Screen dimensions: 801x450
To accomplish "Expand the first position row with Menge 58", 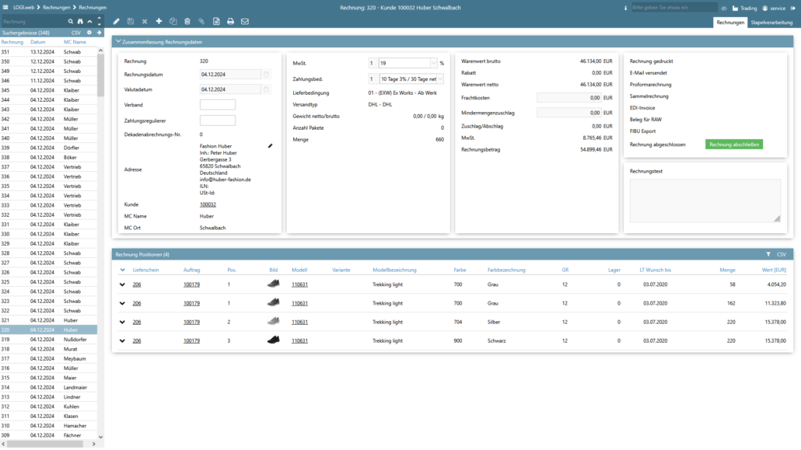I will (x=122, y=284).
